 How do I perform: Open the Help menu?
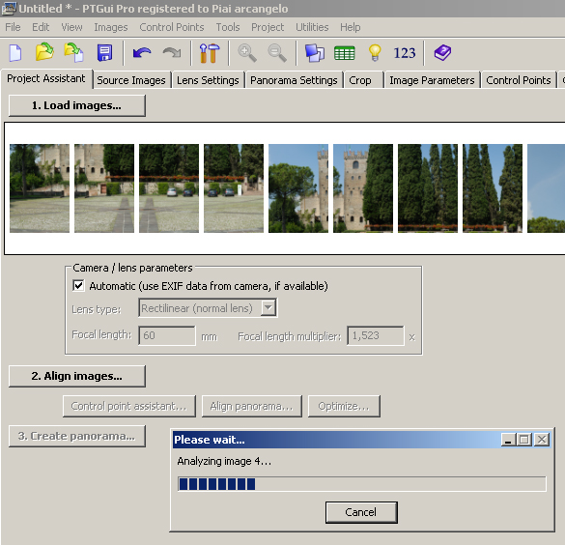click(350, 27)
